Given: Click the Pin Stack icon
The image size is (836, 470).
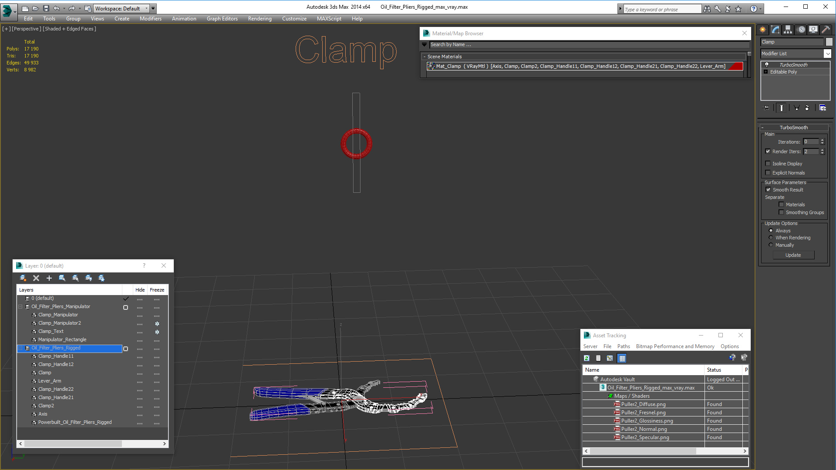Looking at the screenshot, I should (x=766, y=108).
